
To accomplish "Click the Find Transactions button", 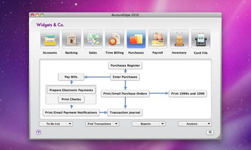I will (x=100, y=124).
